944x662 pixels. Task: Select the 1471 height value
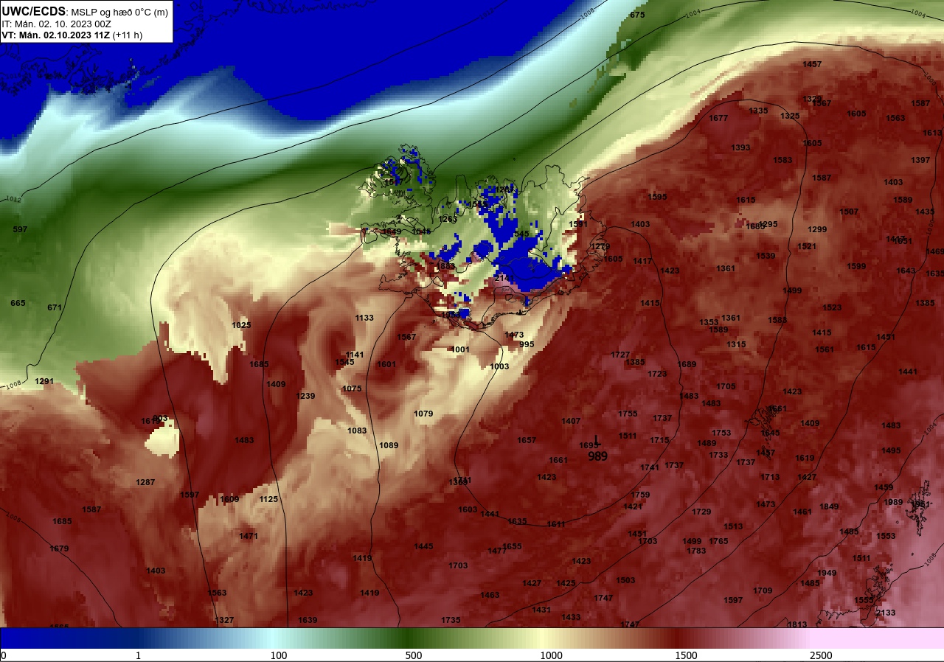tap(249, 536)
